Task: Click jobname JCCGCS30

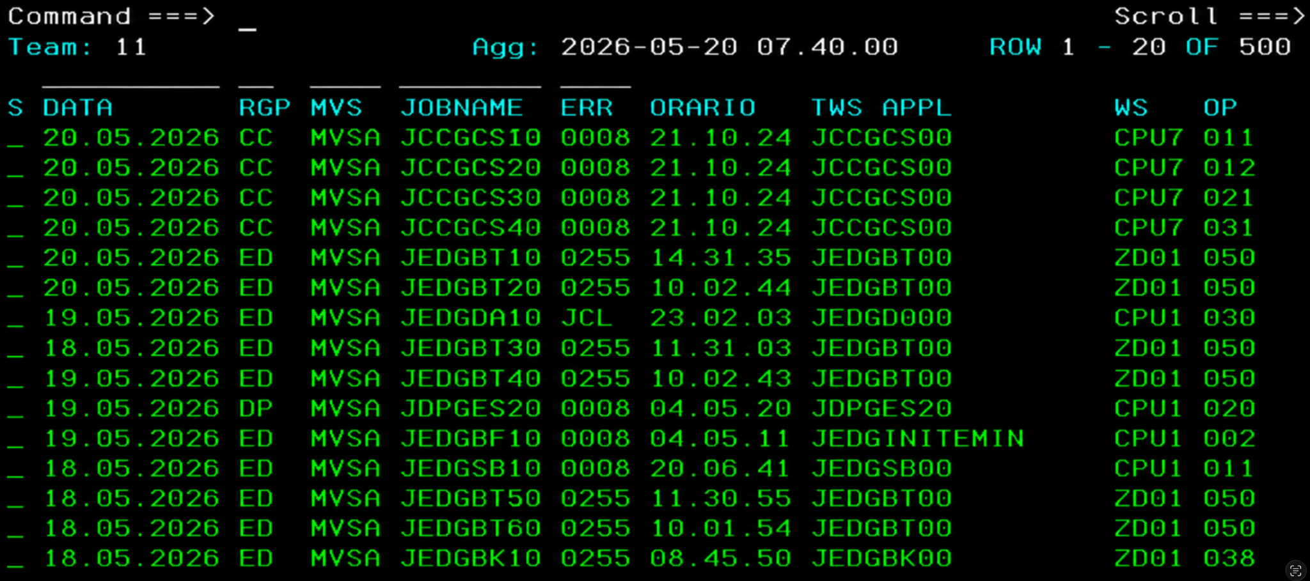Action: point(471,198)
